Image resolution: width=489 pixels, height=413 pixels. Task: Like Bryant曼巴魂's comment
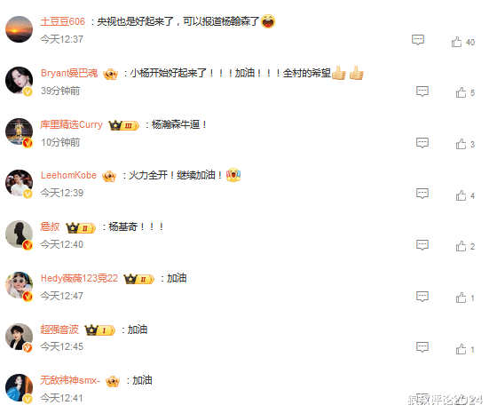461,92
